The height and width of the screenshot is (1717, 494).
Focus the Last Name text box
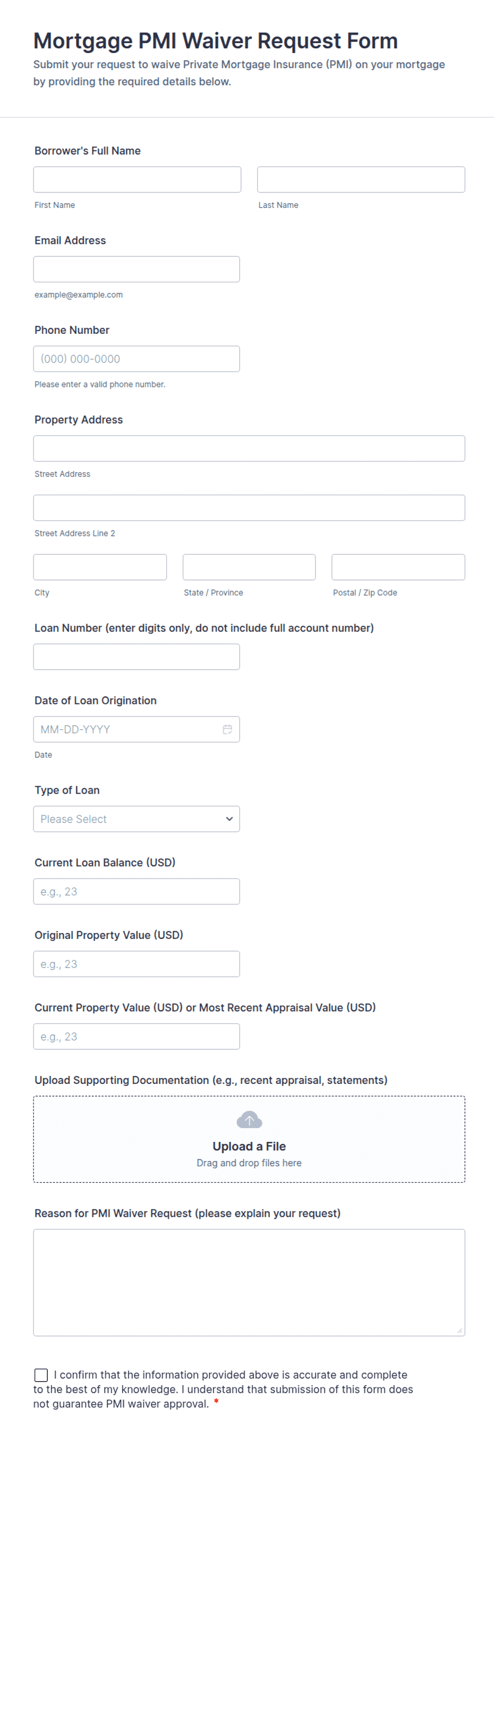[x=361, y=179]
